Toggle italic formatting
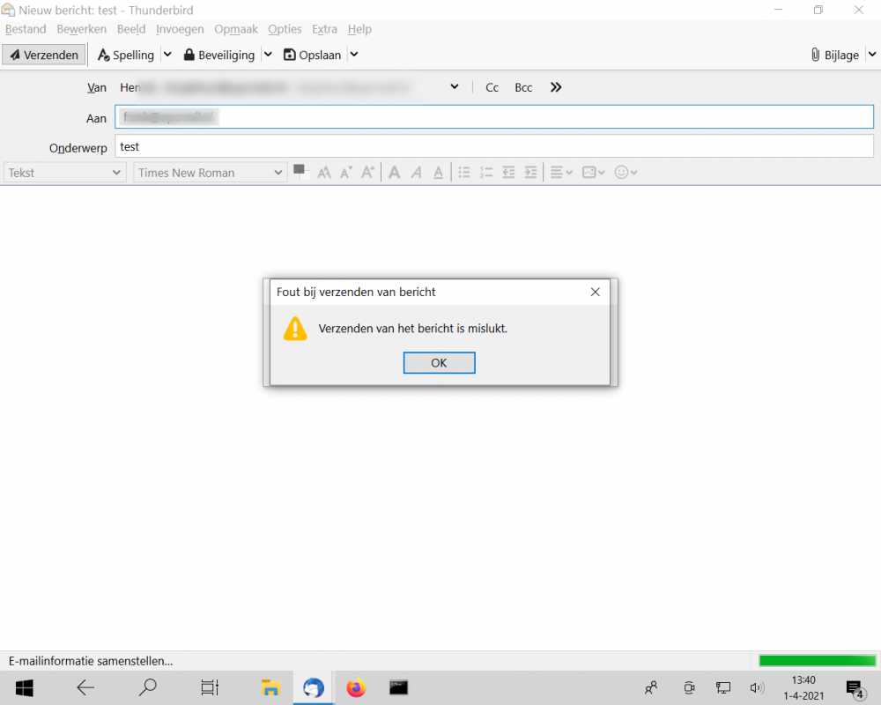This screenshot has height=705, width=881. click(x=417, y=173)
